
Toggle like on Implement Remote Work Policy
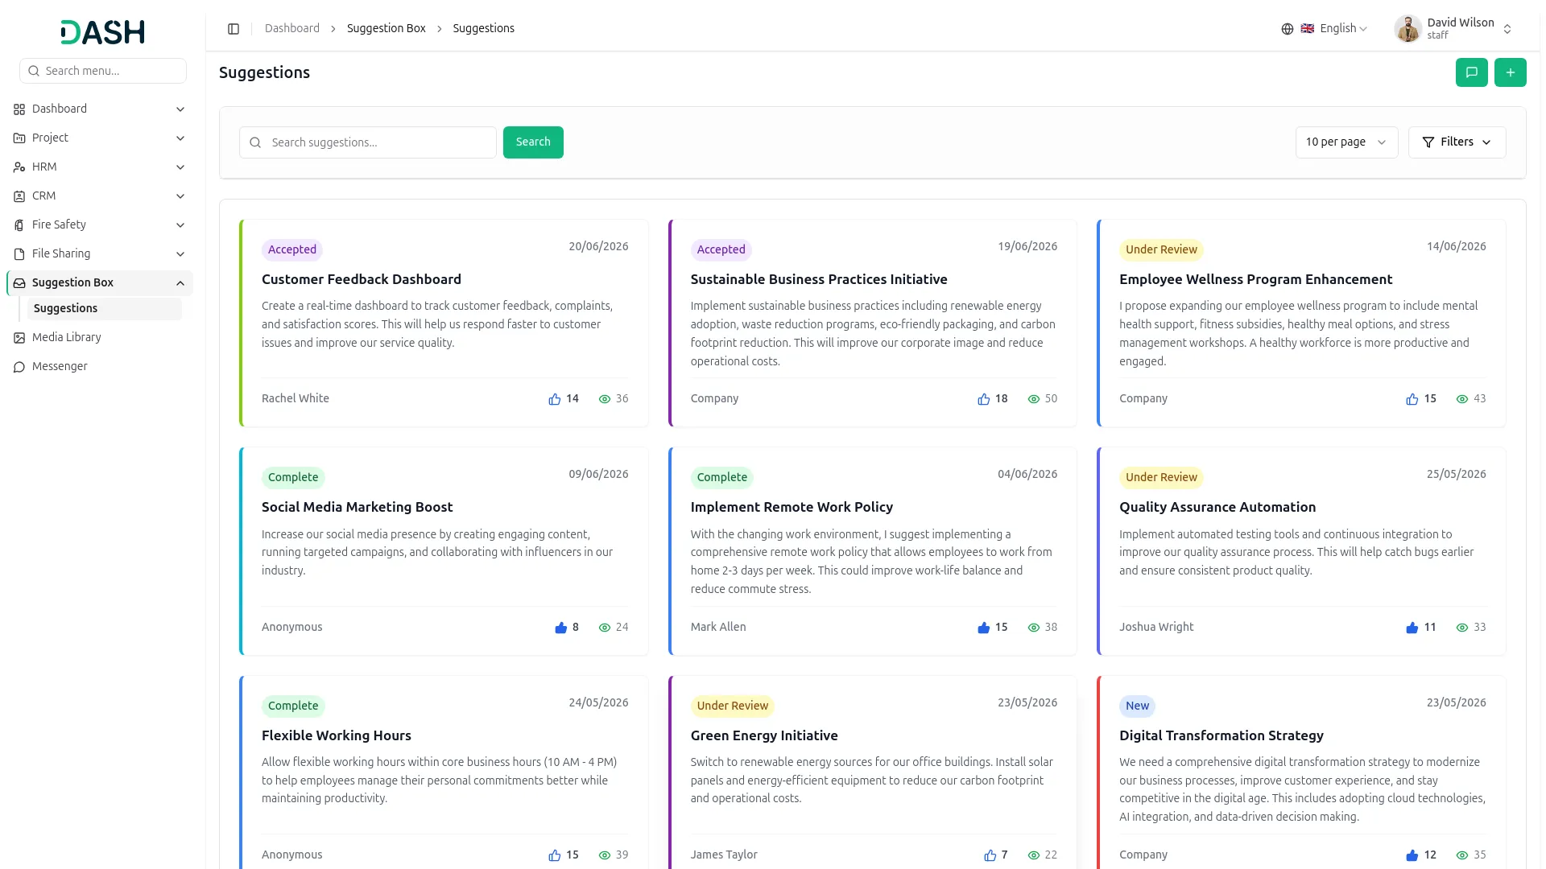[983, 628]
